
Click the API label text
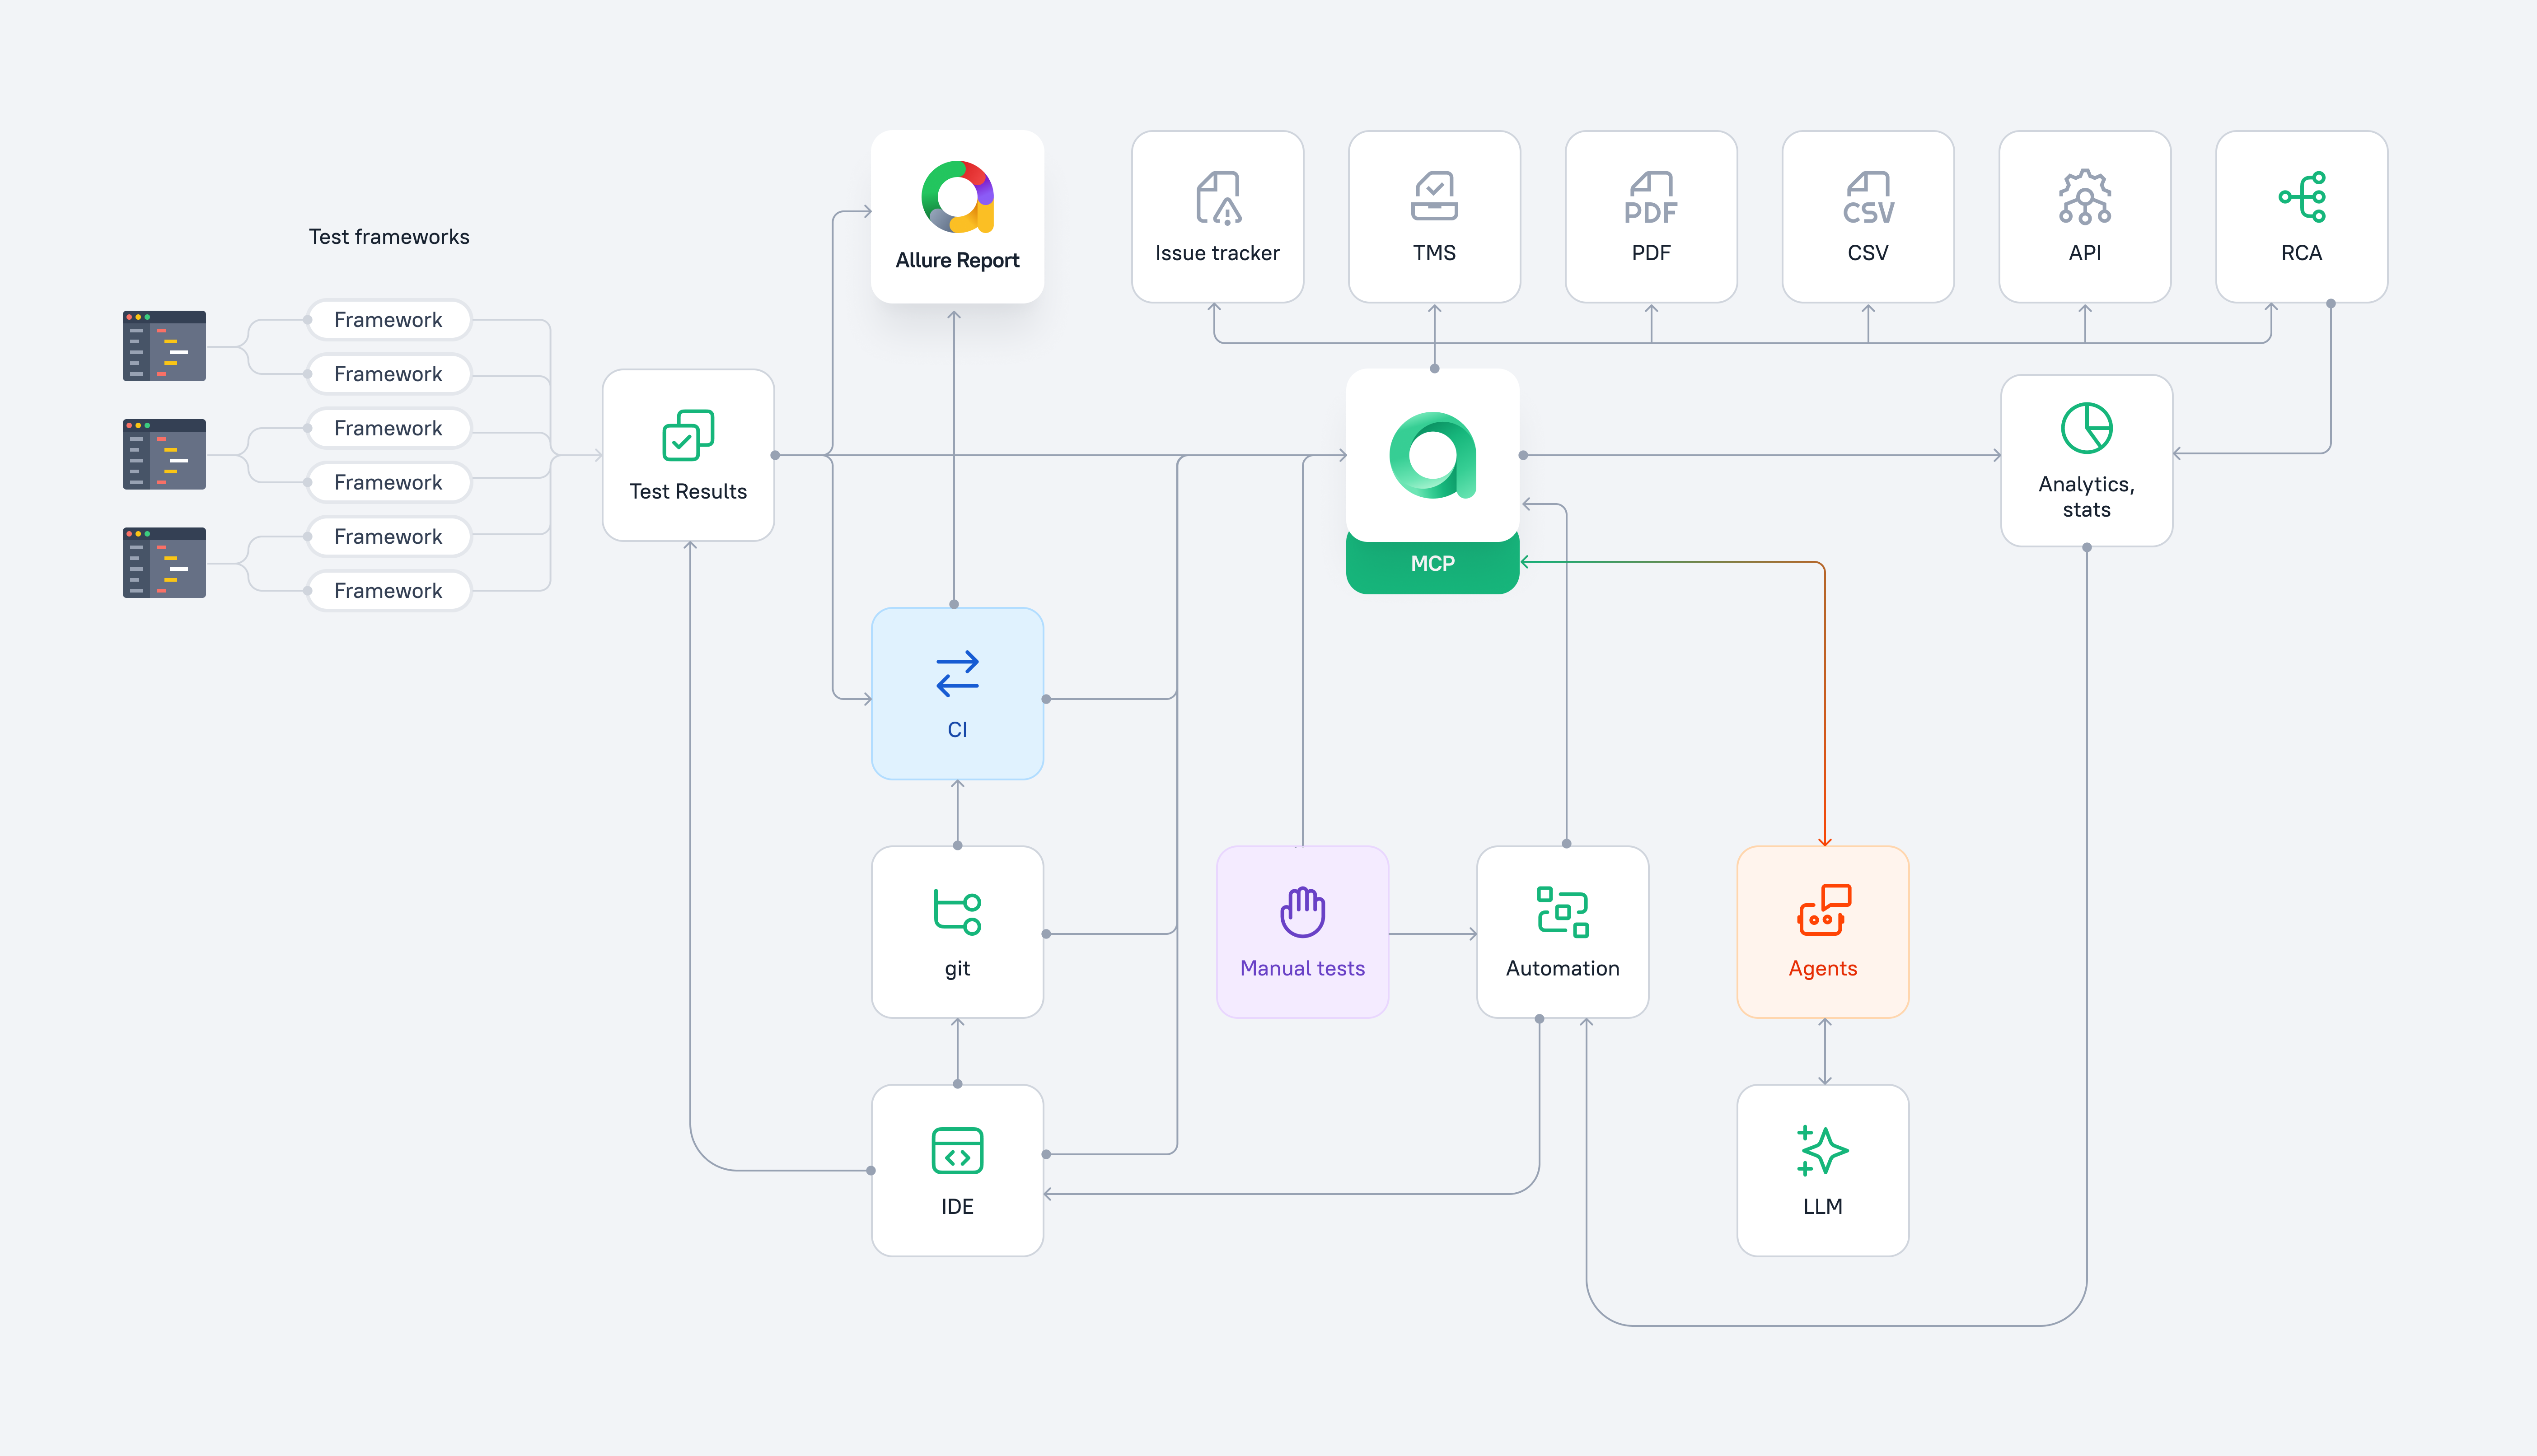coord(2085,253)
